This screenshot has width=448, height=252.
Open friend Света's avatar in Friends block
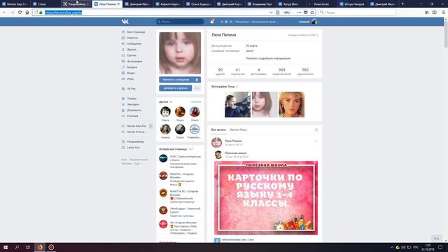click(165, 112)
